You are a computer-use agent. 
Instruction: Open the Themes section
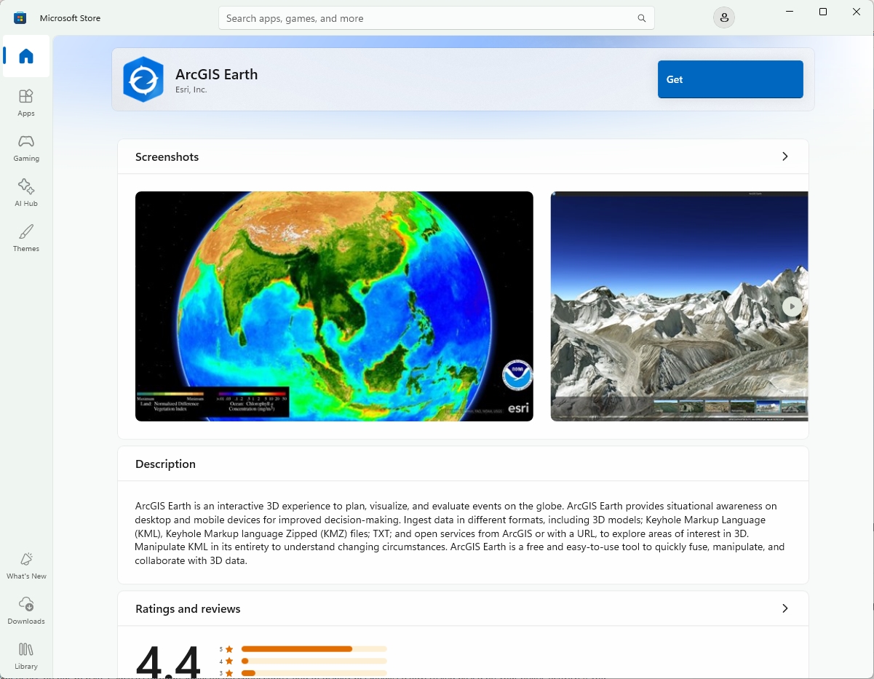coord(26,238)
